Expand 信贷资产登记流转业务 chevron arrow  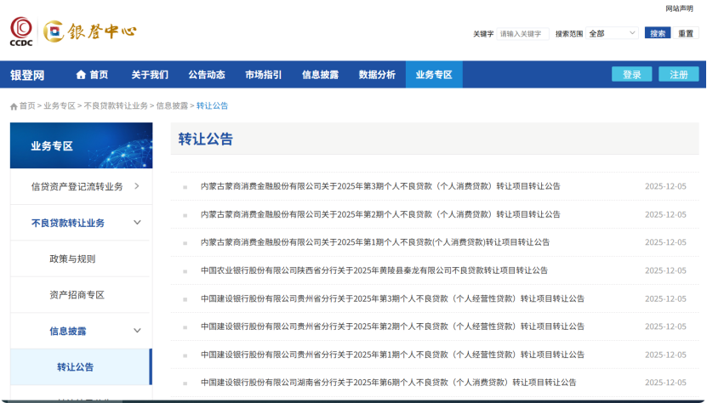(x=136, y=186)
